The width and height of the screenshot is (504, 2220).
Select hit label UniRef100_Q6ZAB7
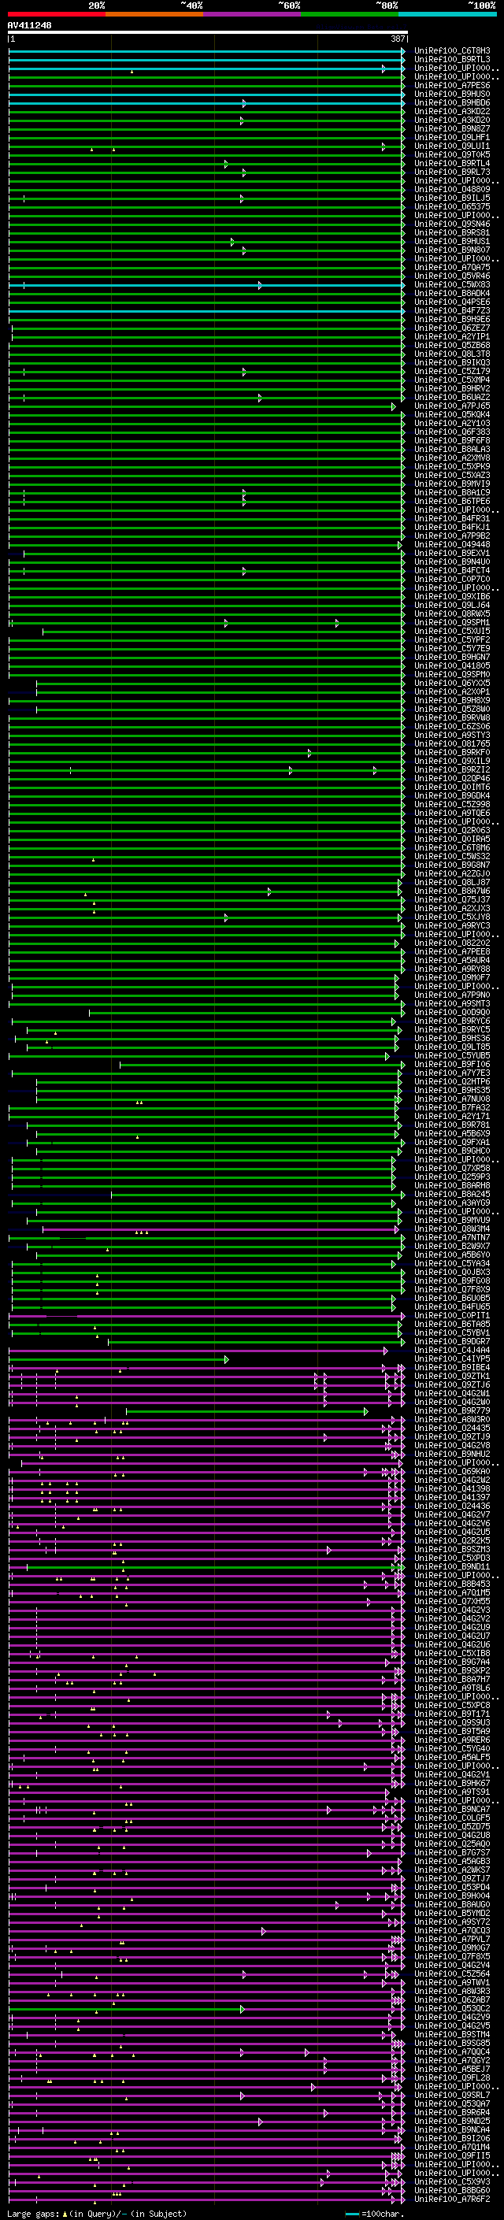click(452, 2000)
